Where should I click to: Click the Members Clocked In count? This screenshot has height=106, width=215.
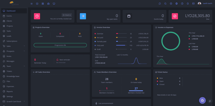tap(107, 89)
